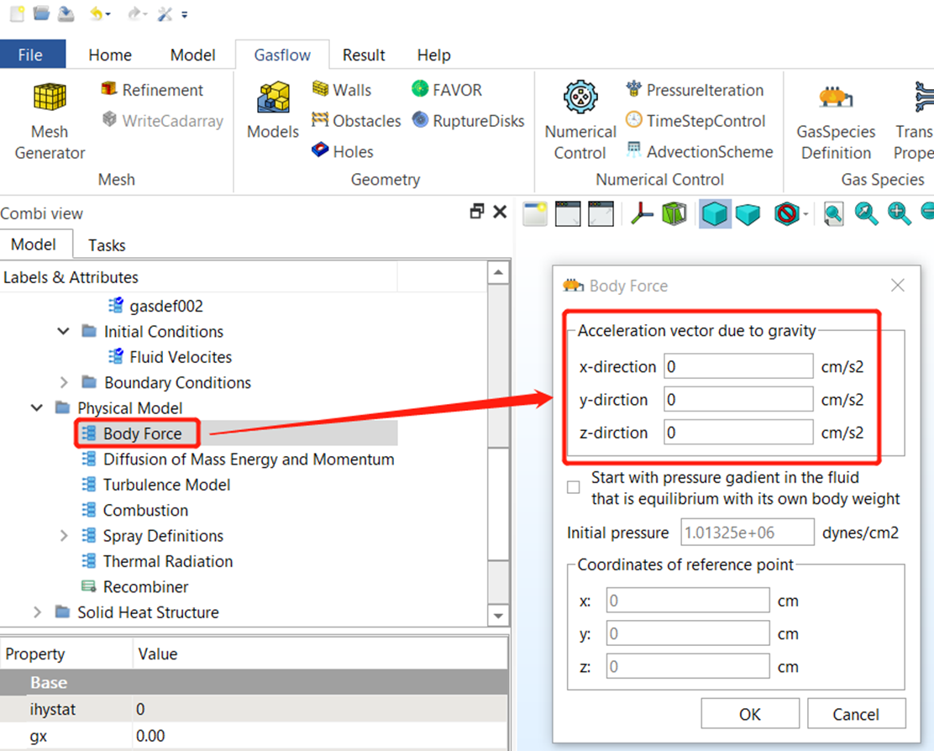The image size is (934, 751).
Task: Click the Save icon in quick access toolbar
Action: click(66, 13)
